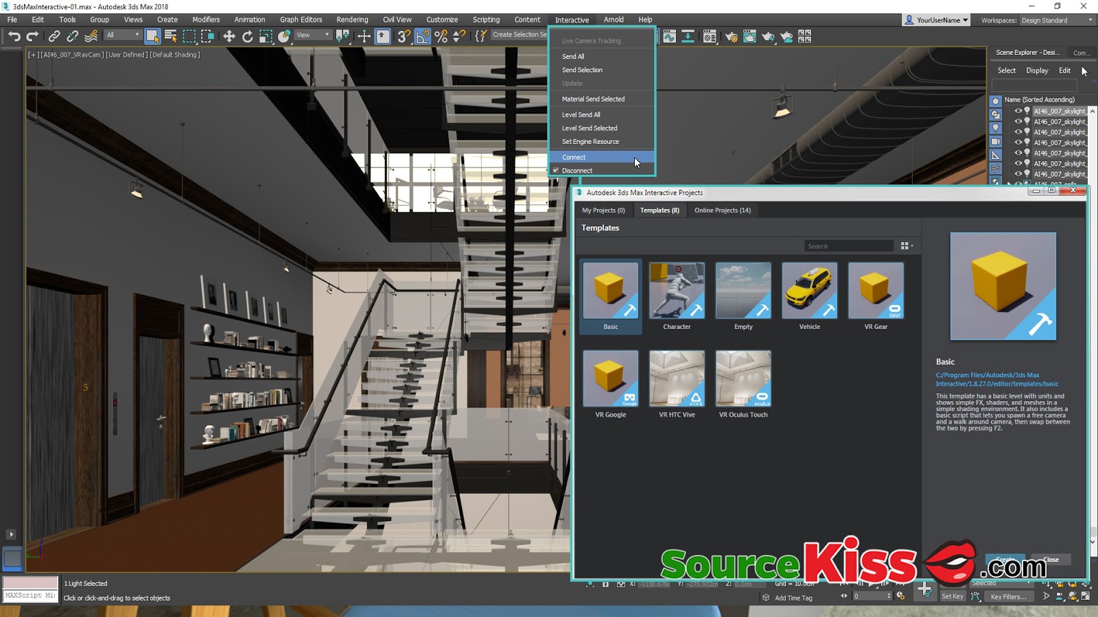Viewport: 1098px width, 617px height.
Task: Toggle Percent Snap in the toolbar
Action: (x=441, y=36)
